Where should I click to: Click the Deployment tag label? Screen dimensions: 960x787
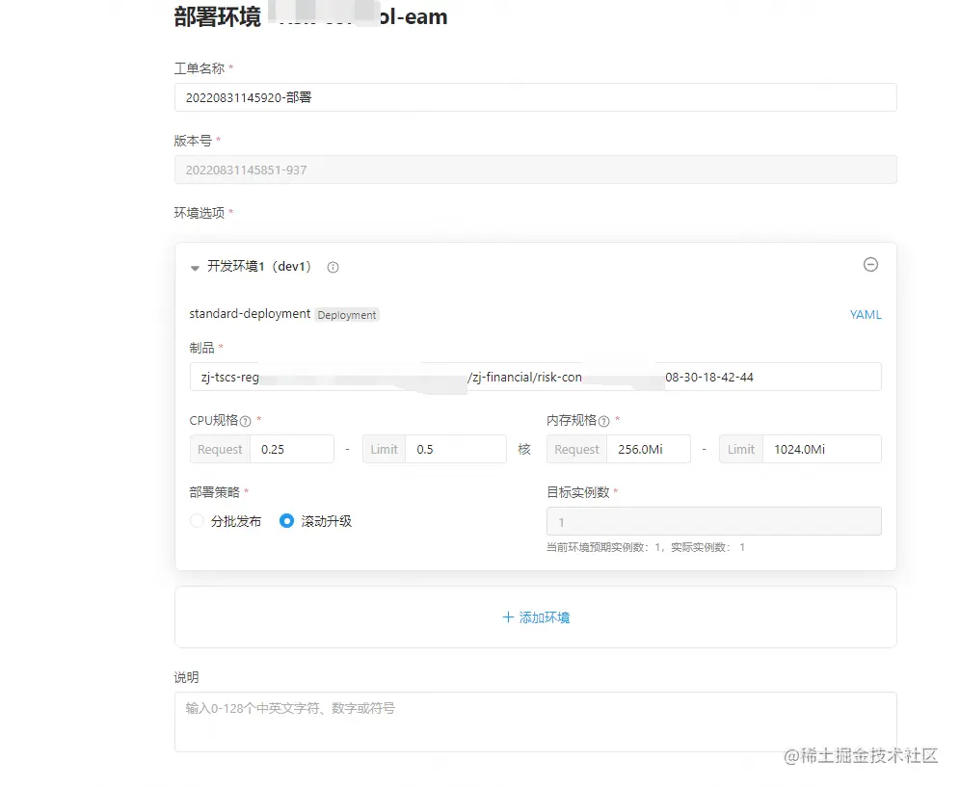point(347,315)
